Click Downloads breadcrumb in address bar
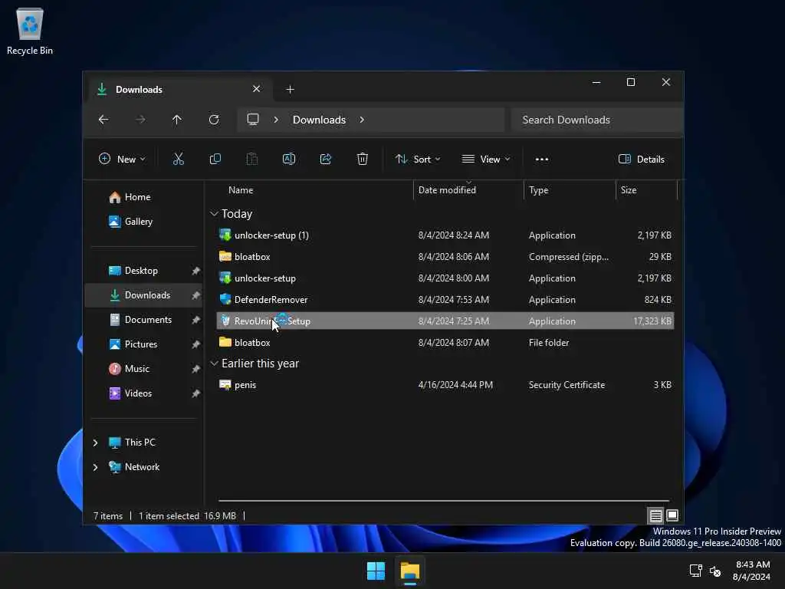This screenshot has height=589, width=785. (320, 120)
